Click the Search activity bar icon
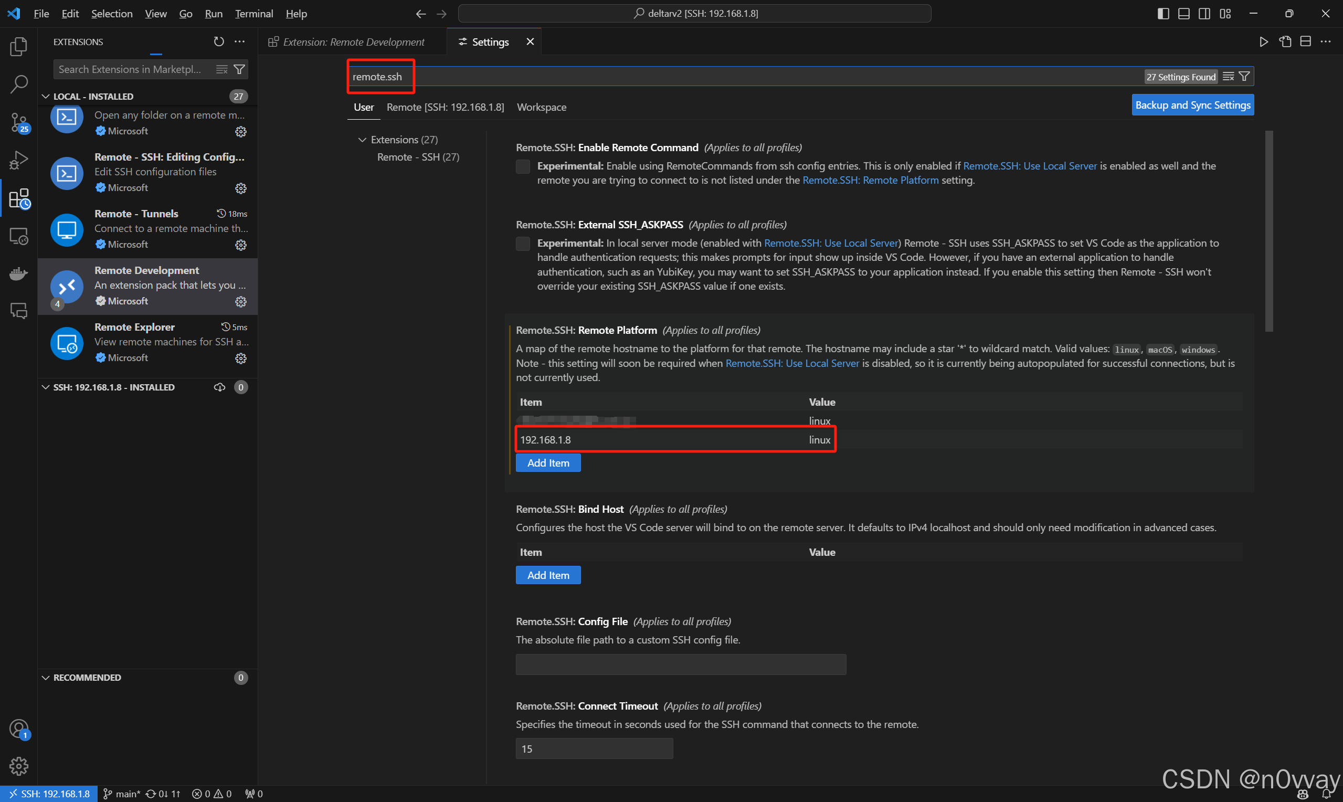 19,85
